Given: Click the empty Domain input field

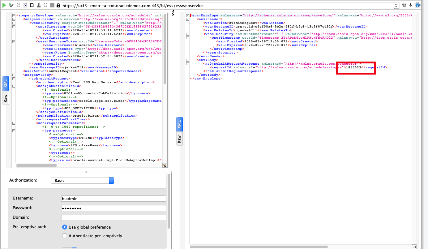Looking at the screenshot, I should point(114,217).
